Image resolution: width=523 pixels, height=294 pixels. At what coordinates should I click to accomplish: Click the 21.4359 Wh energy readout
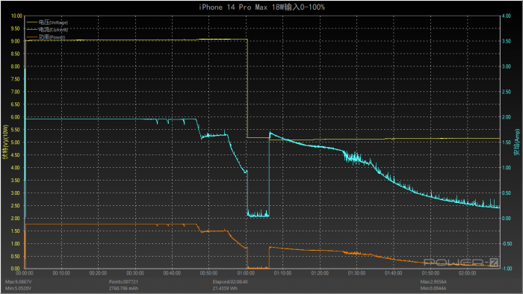[x=225, y=288]
